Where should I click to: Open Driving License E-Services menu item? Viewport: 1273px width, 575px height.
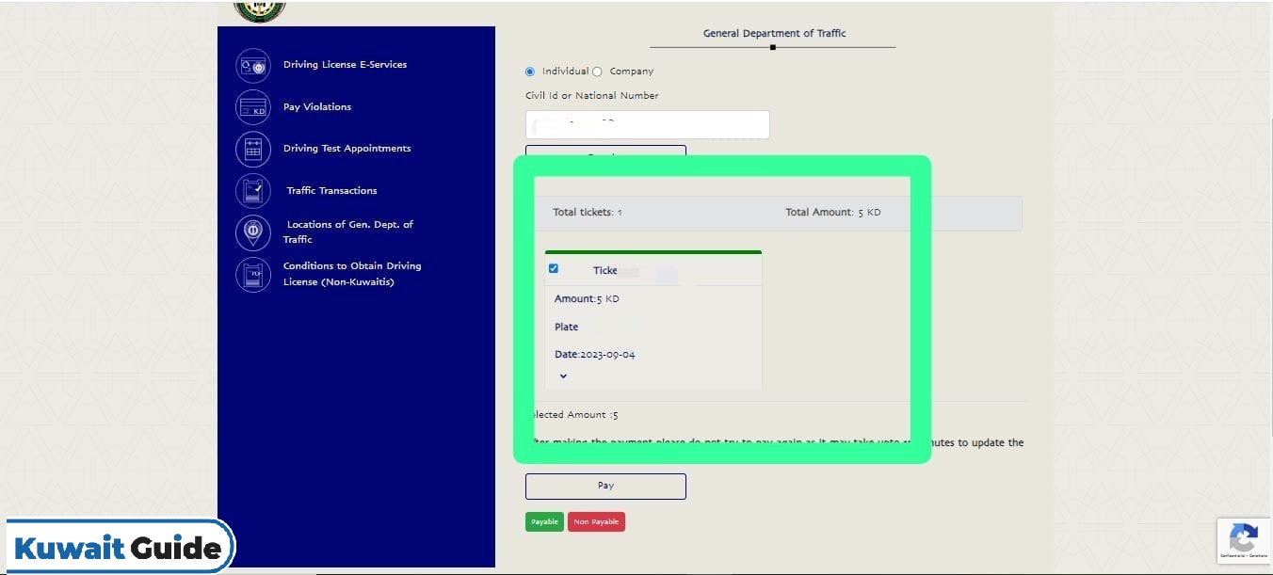point(345,65)
